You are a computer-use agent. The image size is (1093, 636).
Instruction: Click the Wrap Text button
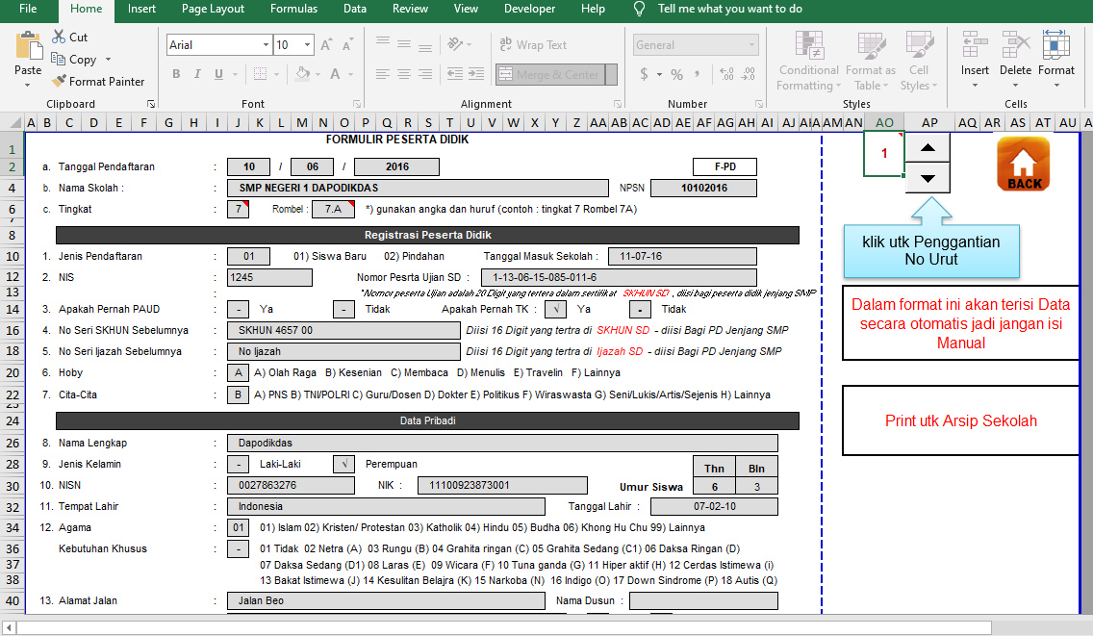533,44
